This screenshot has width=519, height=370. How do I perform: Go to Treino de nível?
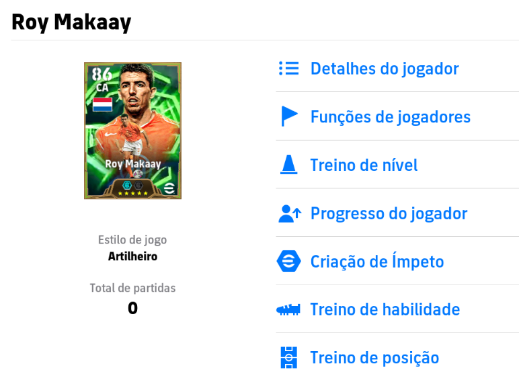[x=364, y=165]
